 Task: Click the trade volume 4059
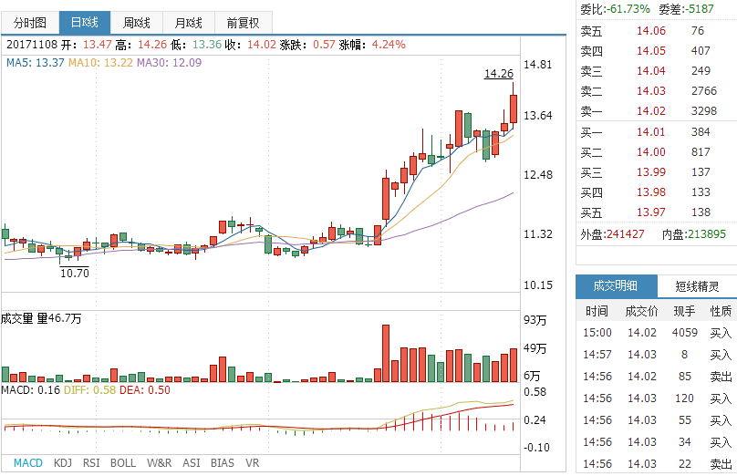coord(685,333)
